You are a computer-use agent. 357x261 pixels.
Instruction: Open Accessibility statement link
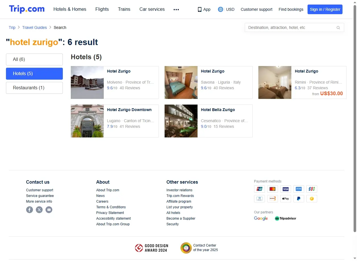coord(113,218)
